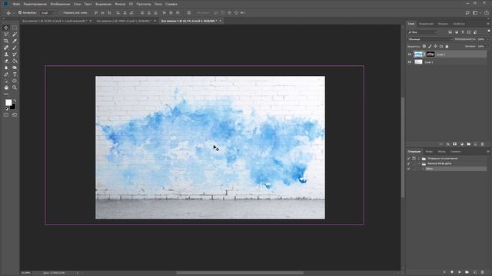The height and width of the screenshot is (276, 492).
Task: Open the Layers panel menu
Action: [488, 24]
